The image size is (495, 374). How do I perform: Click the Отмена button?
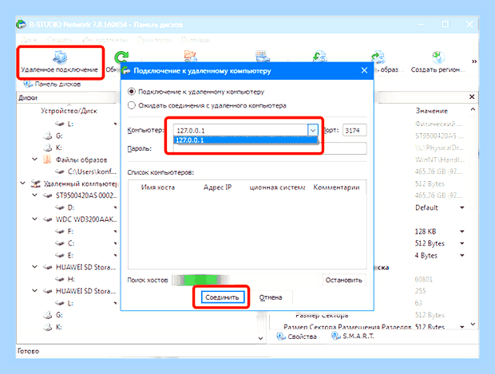[x=271, y=297]
